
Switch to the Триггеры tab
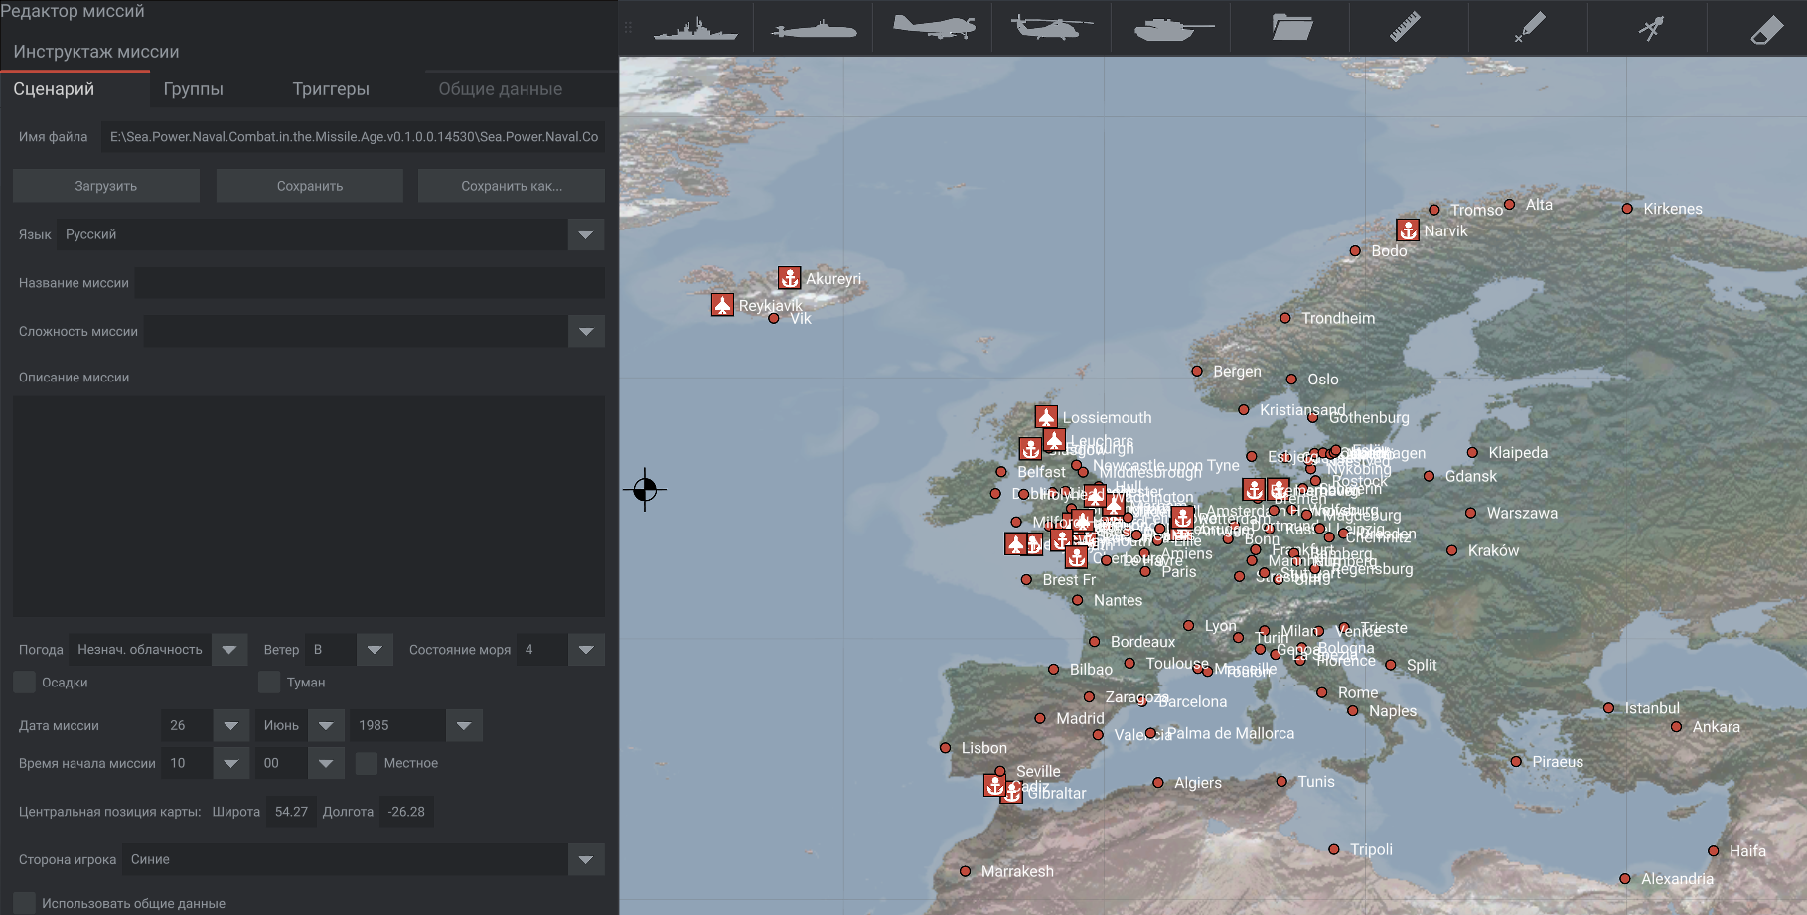(x=331, y=89)
